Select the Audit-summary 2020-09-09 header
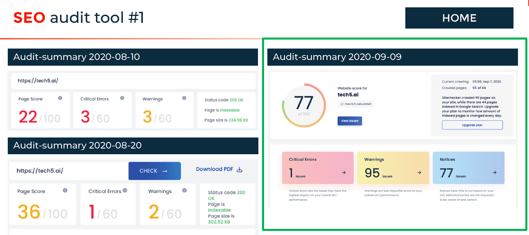529x235 pixels. (x=392, y=57)
